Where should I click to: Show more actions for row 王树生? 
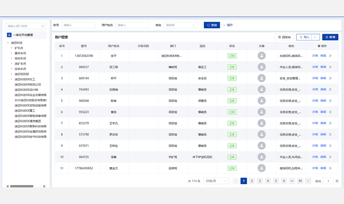330,146
